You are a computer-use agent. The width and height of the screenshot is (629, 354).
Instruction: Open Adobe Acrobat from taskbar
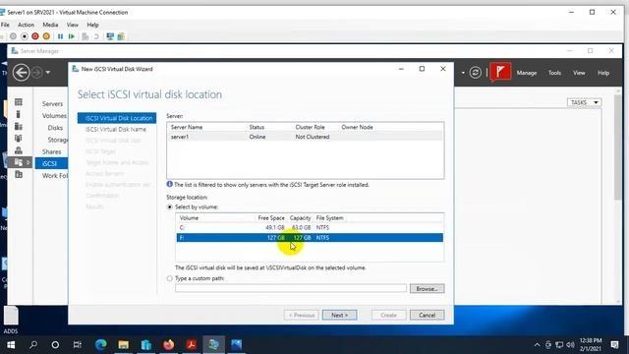(x=191, y=345)
